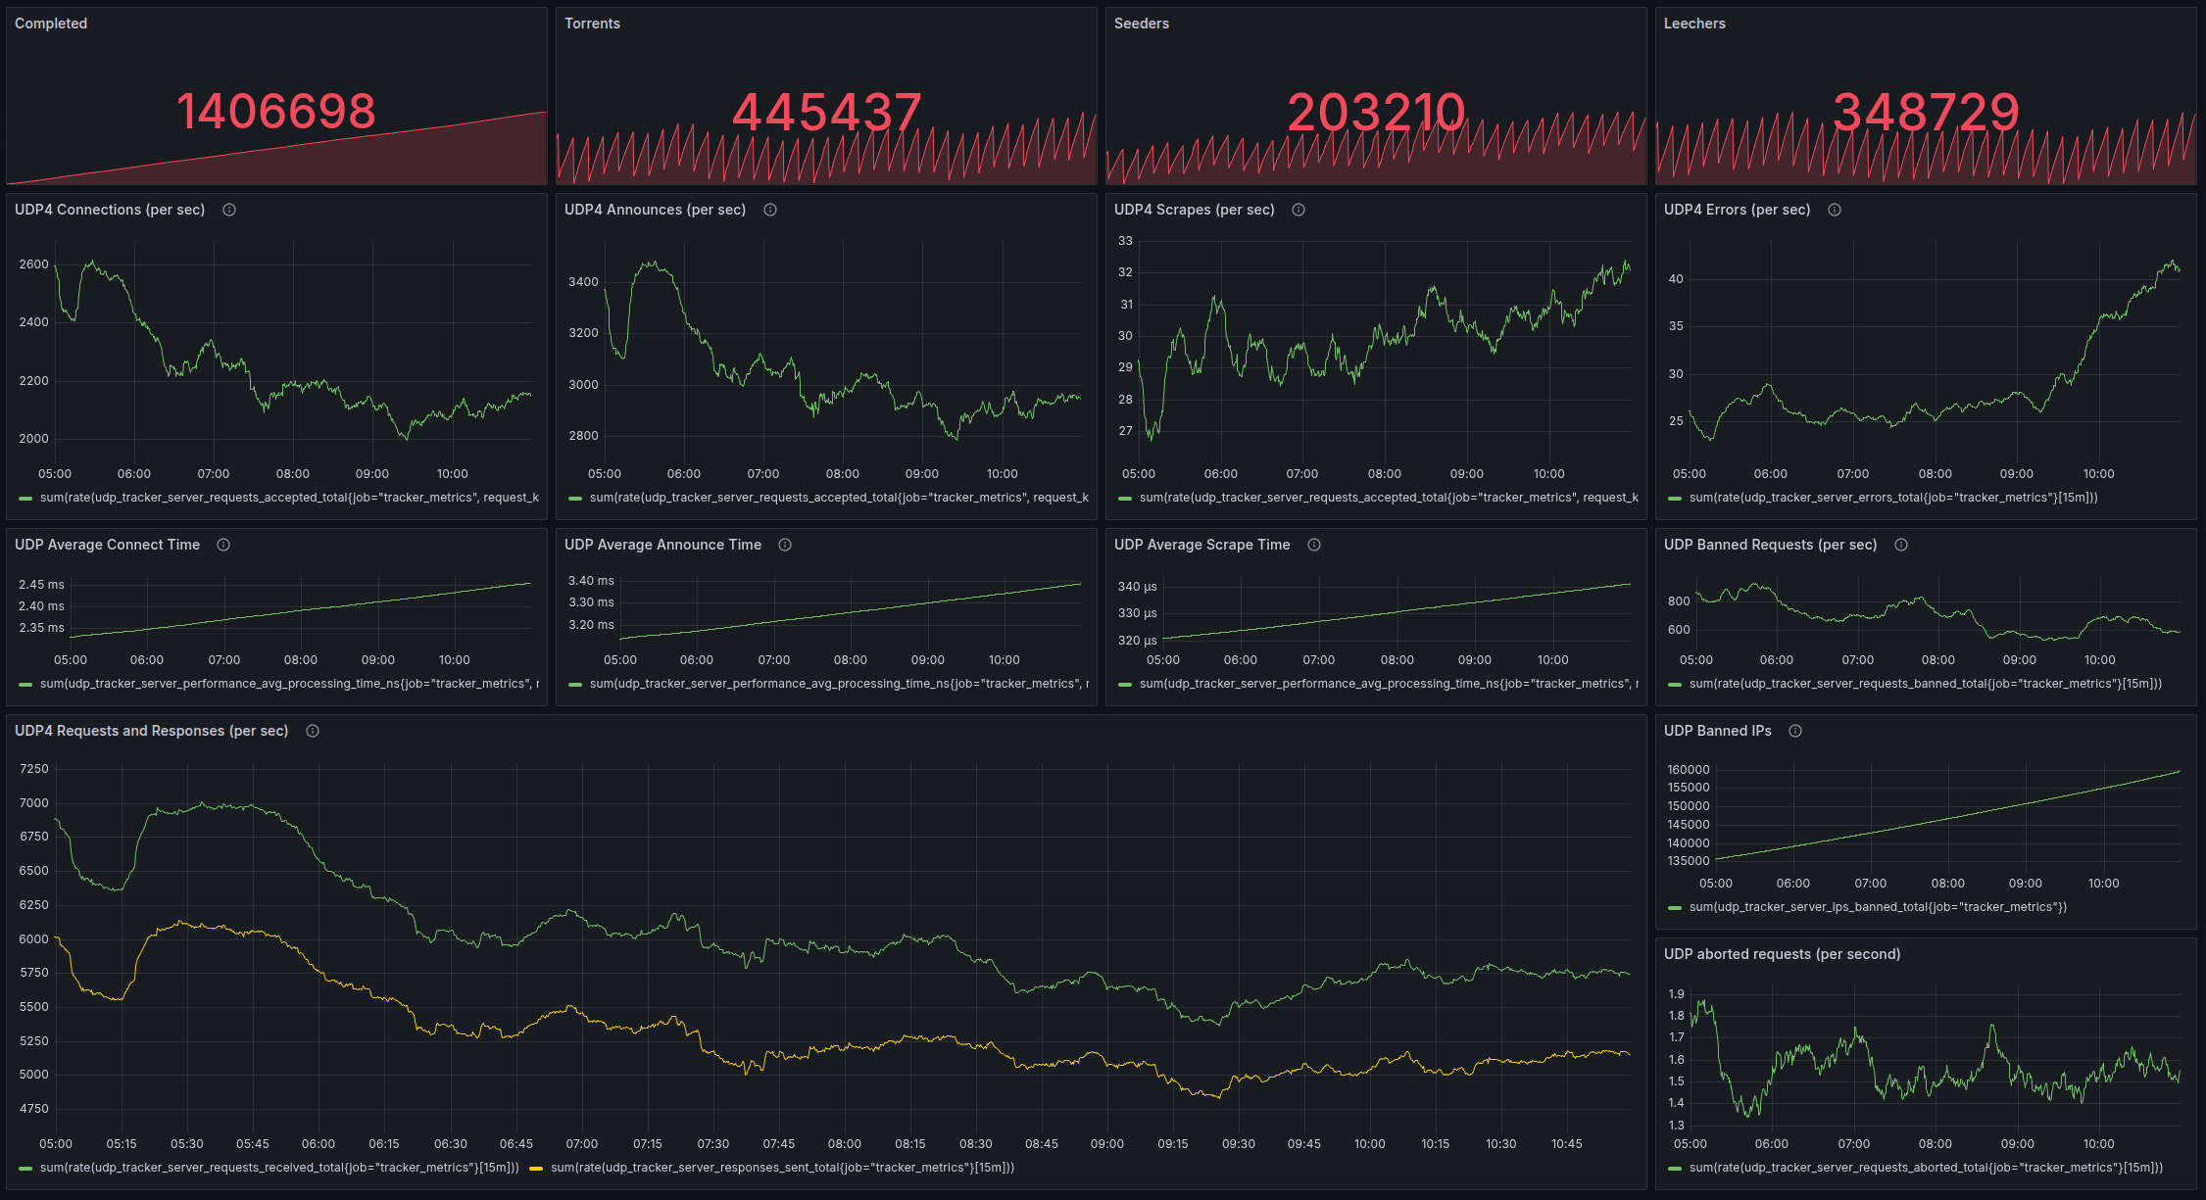Image resolution: width=2206 pixels, height=1200 pixels.
Task: Open UDP aborted requests panel title menu
Action: tap(1782, 954)
